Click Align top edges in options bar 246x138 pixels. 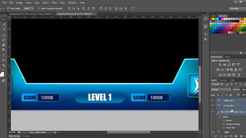coord(69,8)
